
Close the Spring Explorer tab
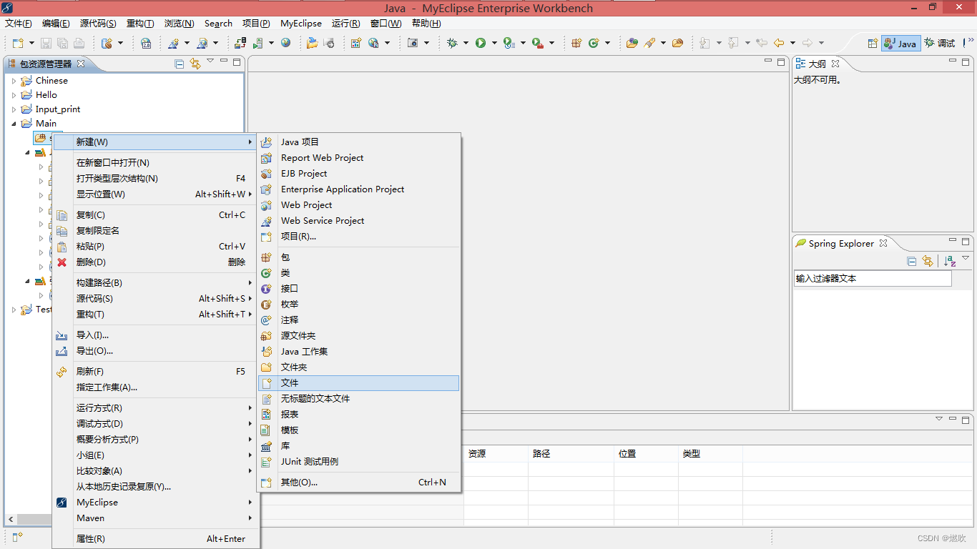(883, 243)
